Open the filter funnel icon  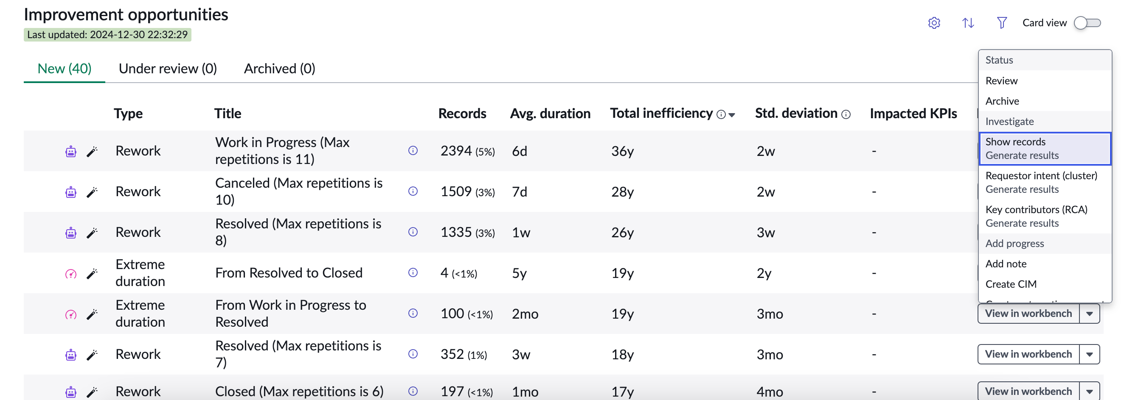[1002, 22]
